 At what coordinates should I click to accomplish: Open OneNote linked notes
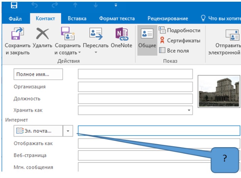pyautogui.click(x=122, y=38)
